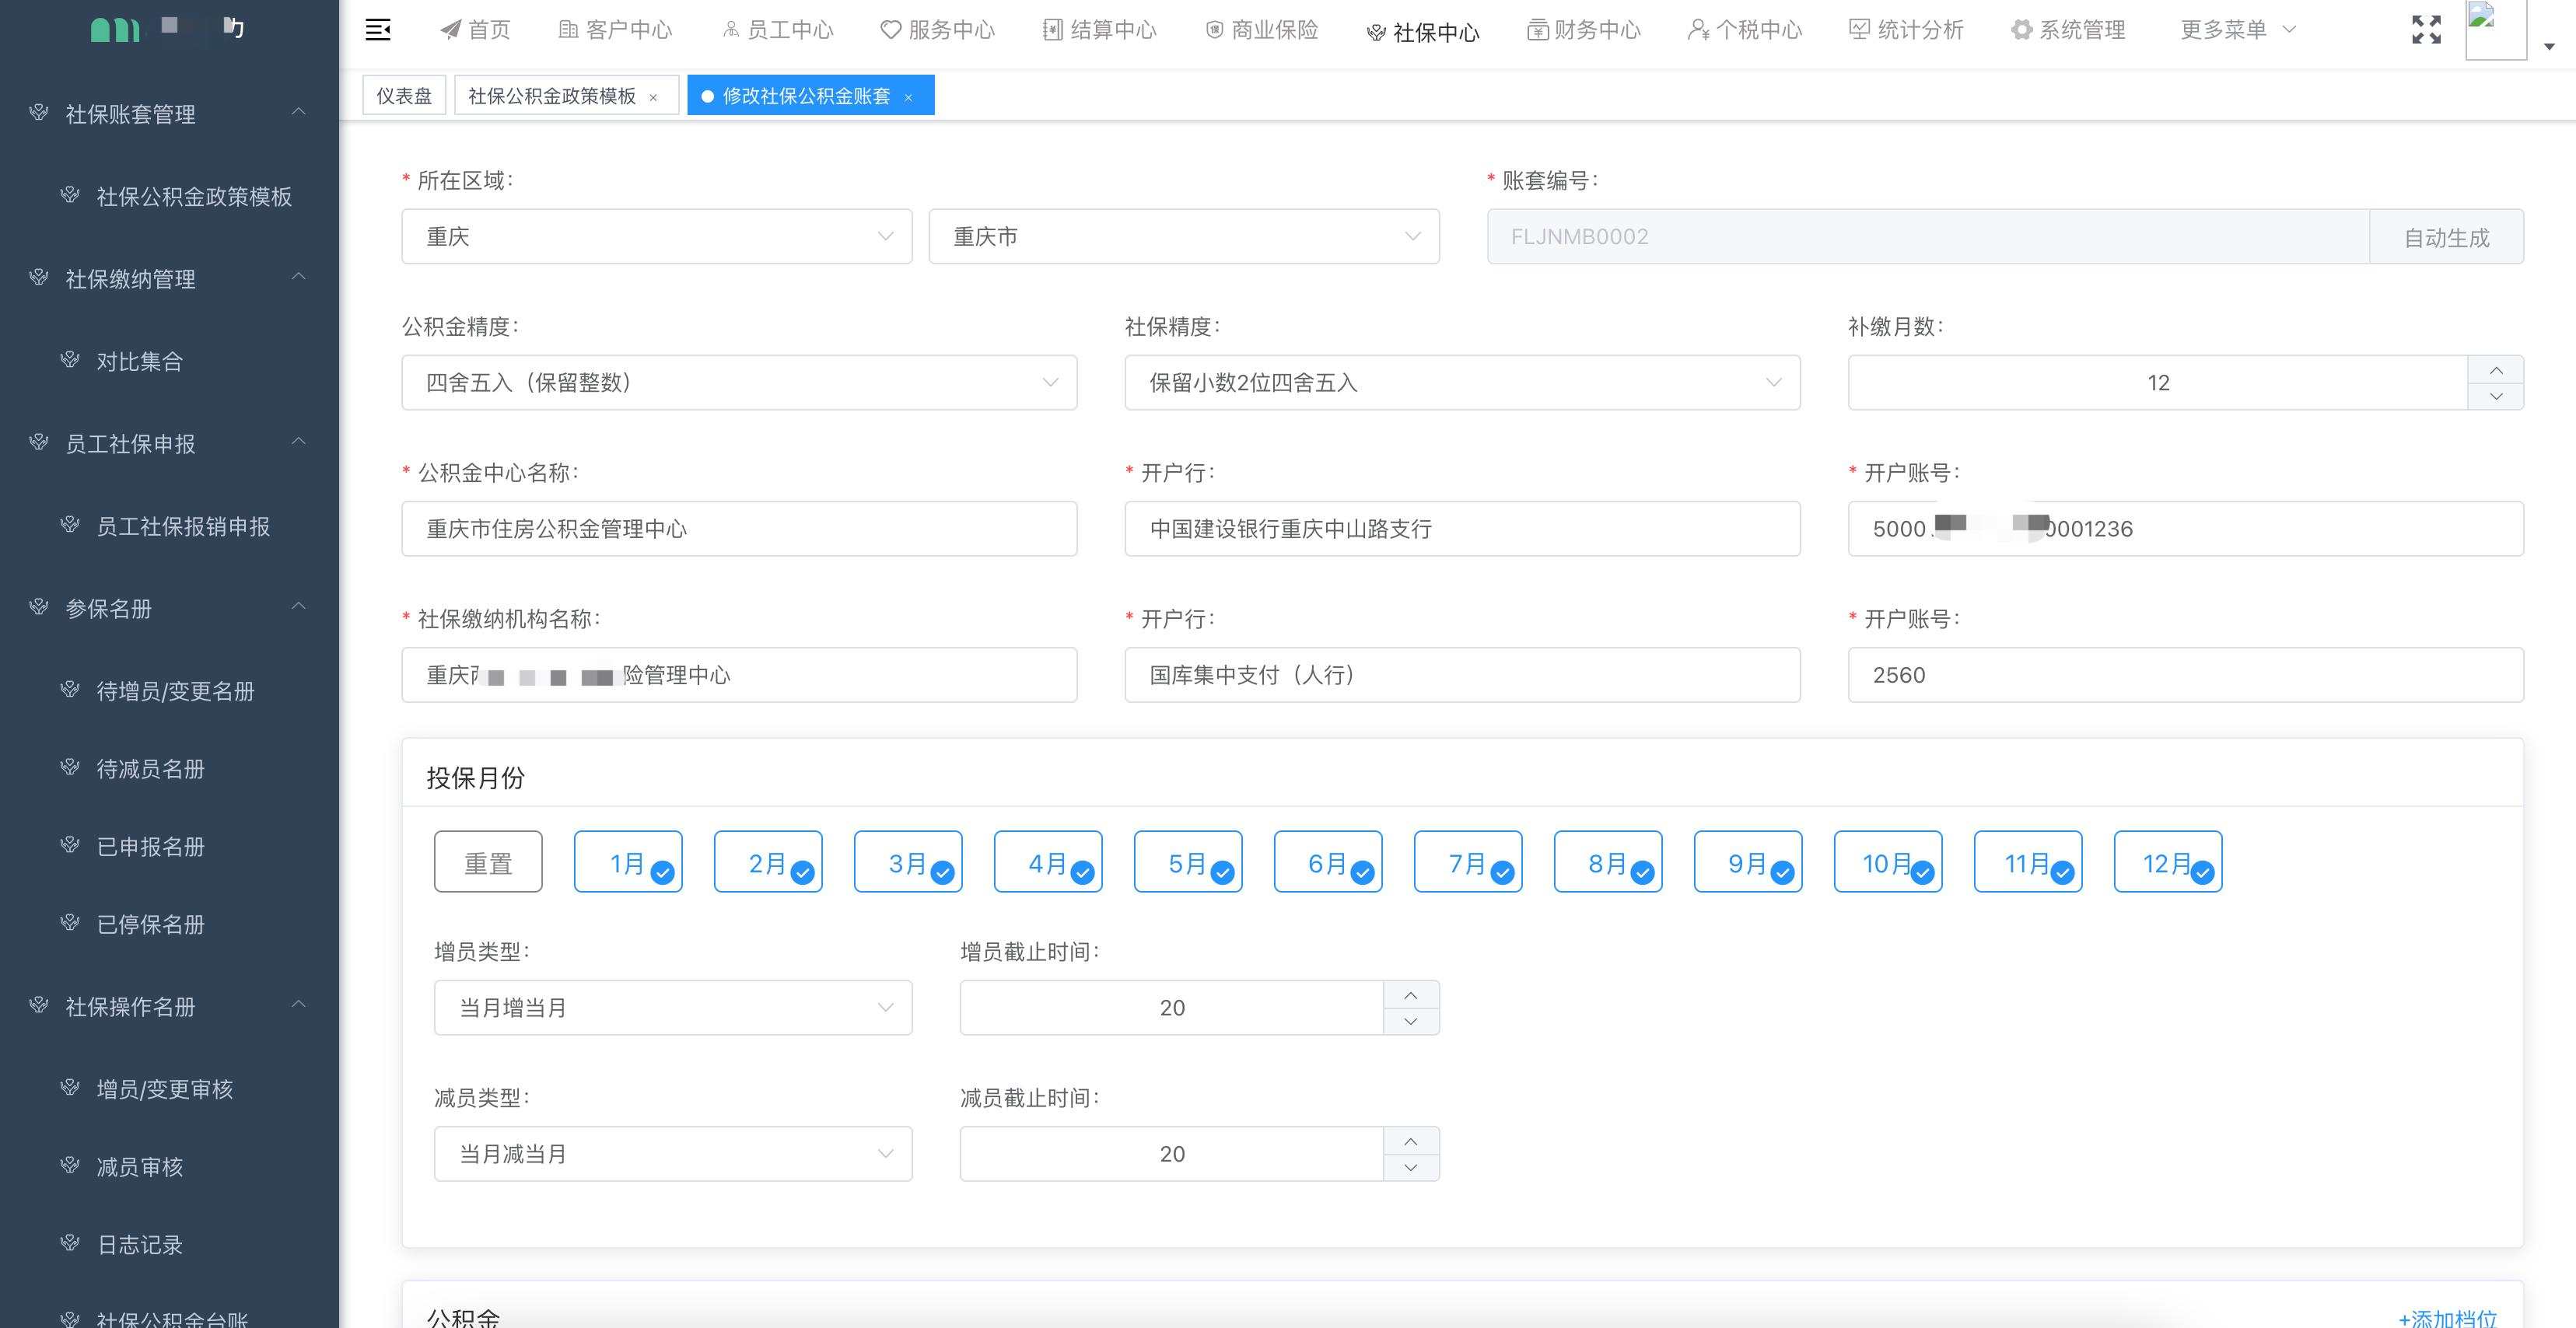Toggle off the 12月 insured month
Image resolution: width=2576 pixels, height=1328 pixels.
point(2167,860)
